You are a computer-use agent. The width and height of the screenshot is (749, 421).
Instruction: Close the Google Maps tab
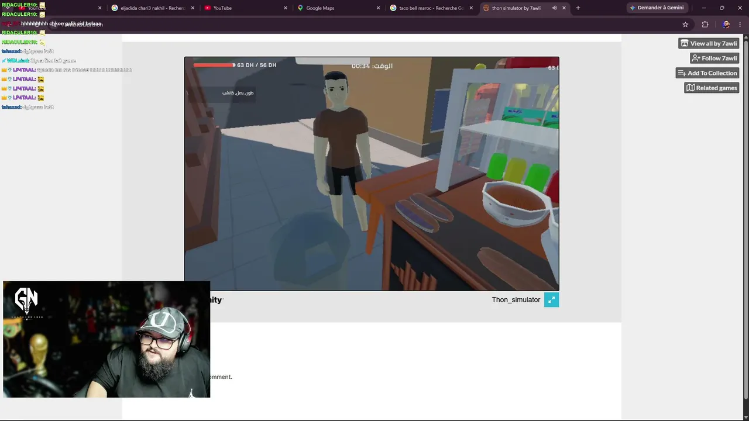tap(378, 8)
